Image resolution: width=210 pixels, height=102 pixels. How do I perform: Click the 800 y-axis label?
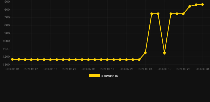point(7,25)
